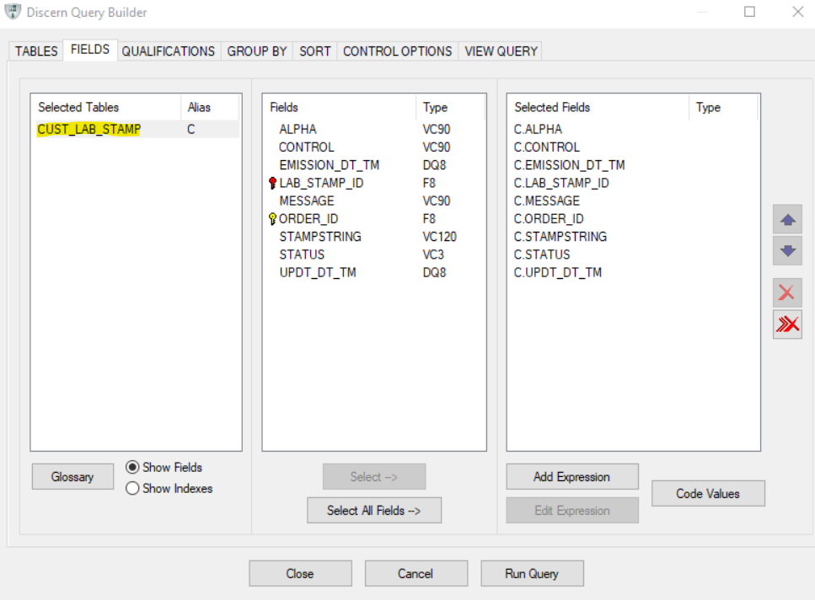Run the query with Run Query
The width and height of the screenshot is (815, 600).
533,574
